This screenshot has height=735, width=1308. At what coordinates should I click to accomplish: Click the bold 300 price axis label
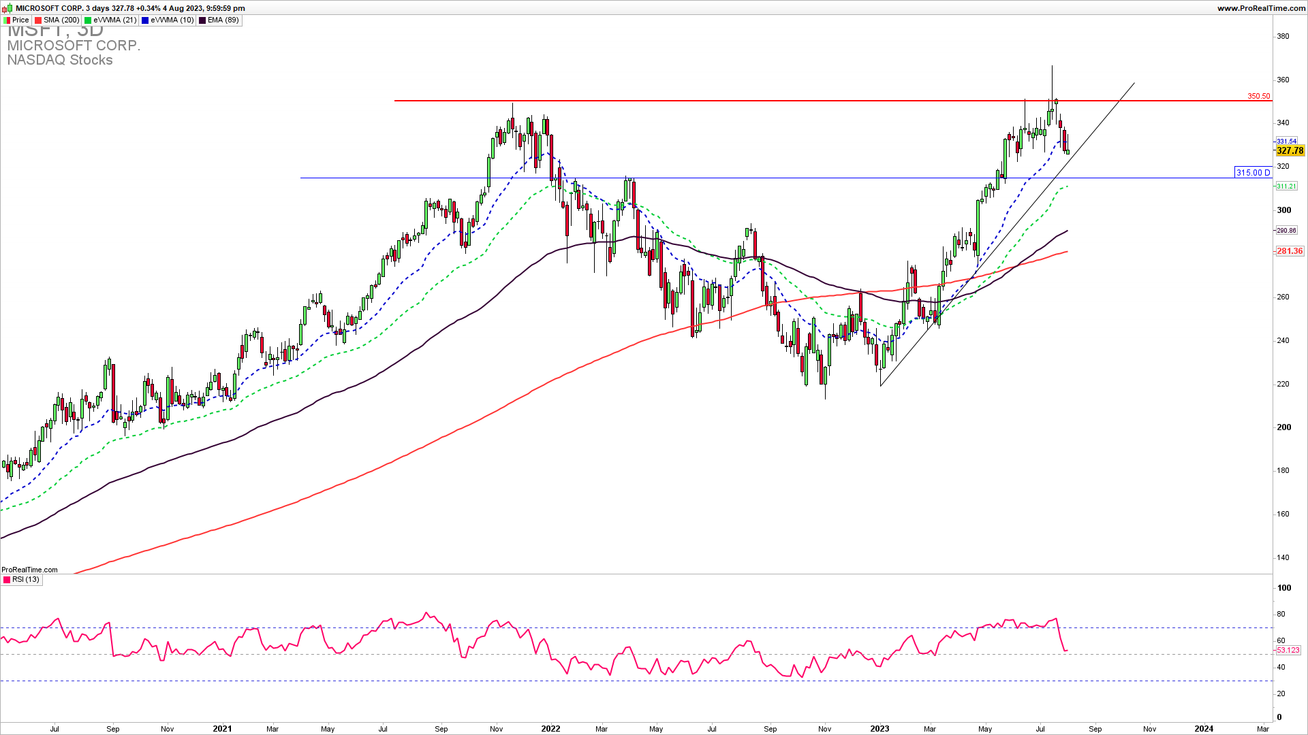pyautogui.click(x=1283, y=210)
